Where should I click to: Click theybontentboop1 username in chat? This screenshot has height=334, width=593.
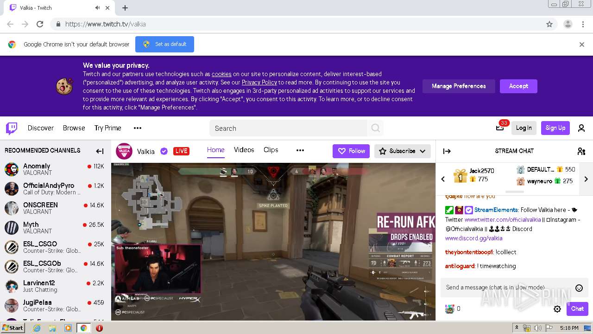(x=468, y=252)
